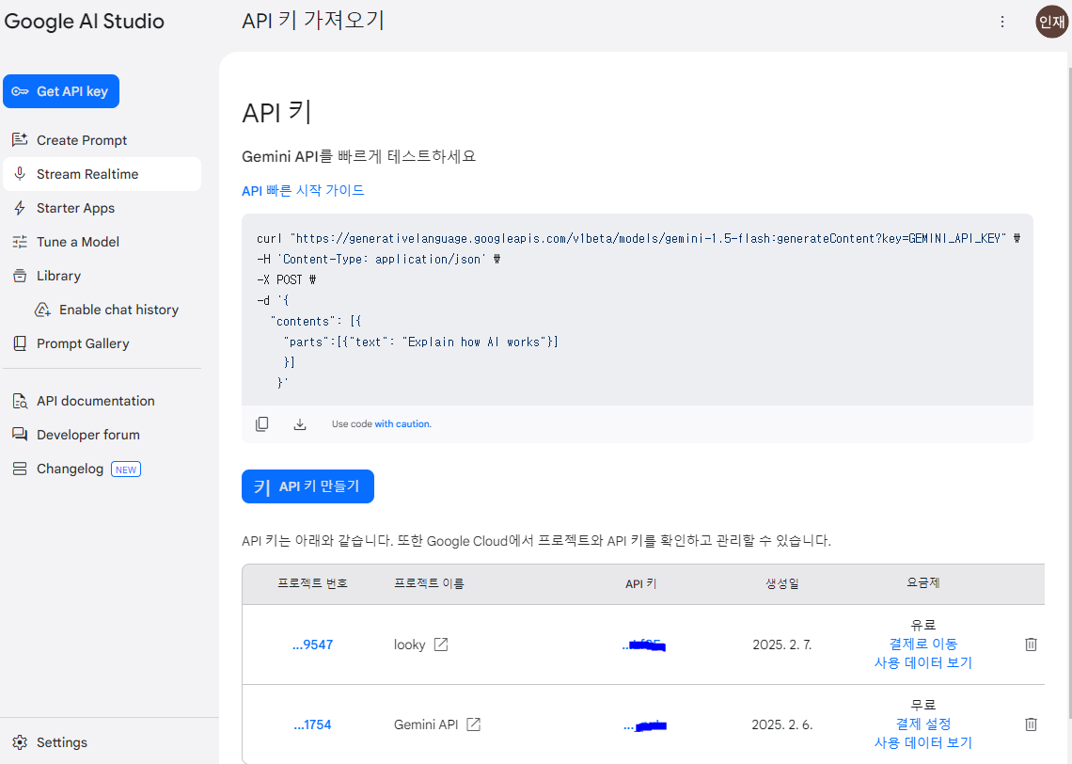Open the 인재 account avatar

(1051, 22)
